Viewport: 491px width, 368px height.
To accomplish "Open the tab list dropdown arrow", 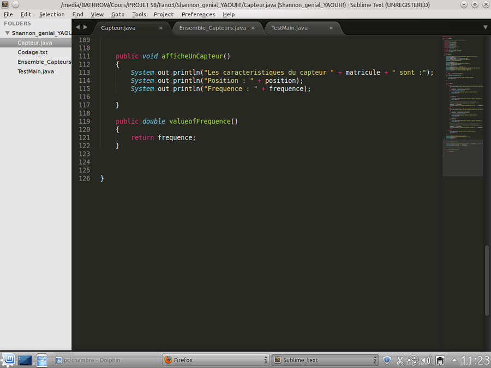I will pos(485,27).
